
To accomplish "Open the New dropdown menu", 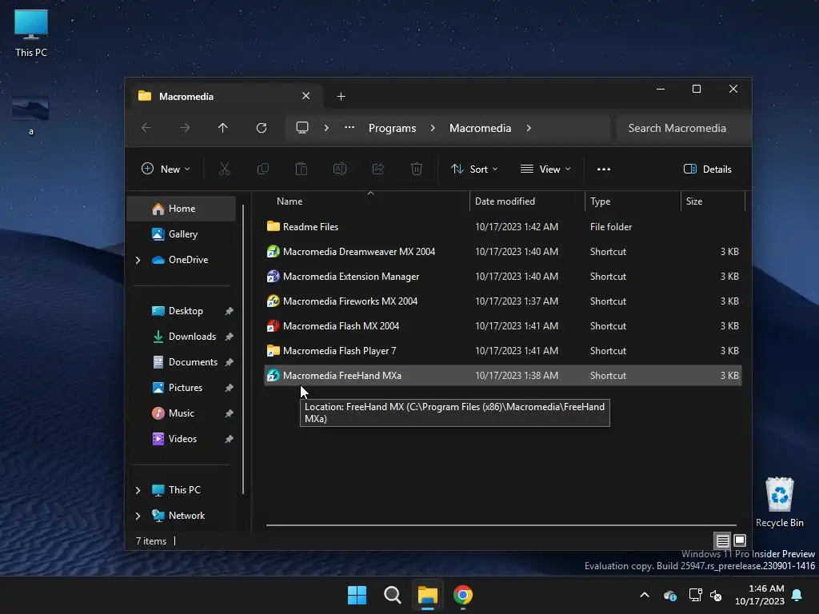I will 166,169.
